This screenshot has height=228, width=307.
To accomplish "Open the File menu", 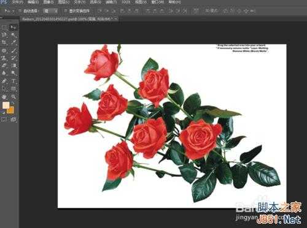I will [18, 2].
